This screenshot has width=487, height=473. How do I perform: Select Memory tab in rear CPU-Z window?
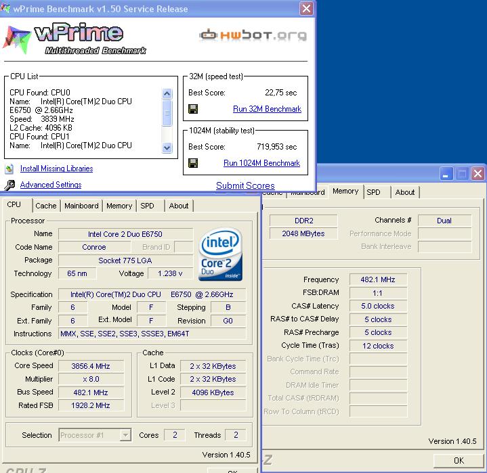[x=345, y=192]
